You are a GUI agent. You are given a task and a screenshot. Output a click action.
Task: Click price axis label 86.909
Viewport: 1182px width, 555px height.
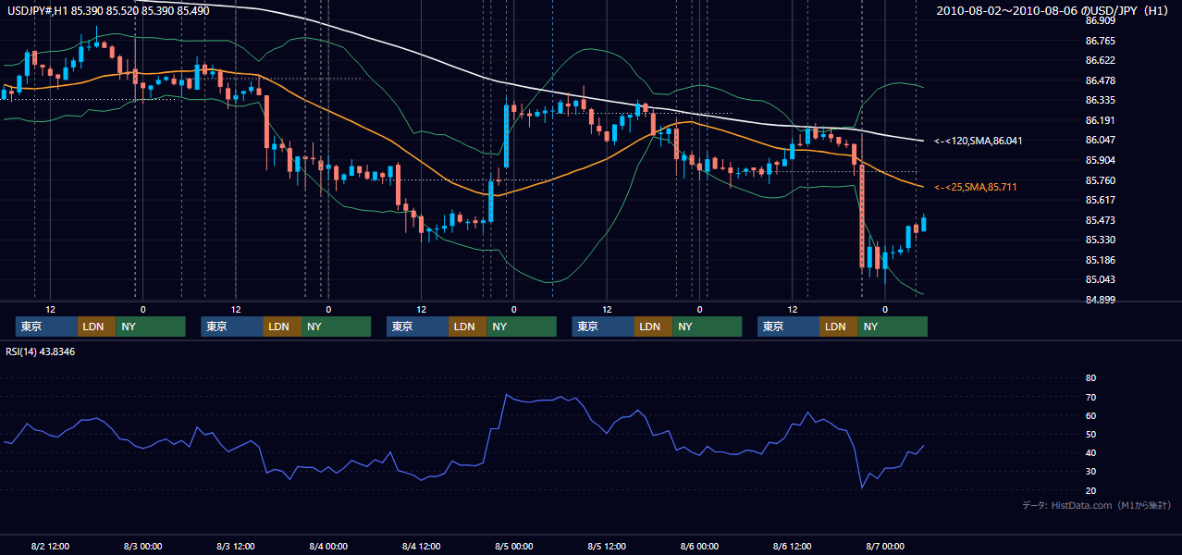point(1100,20)
